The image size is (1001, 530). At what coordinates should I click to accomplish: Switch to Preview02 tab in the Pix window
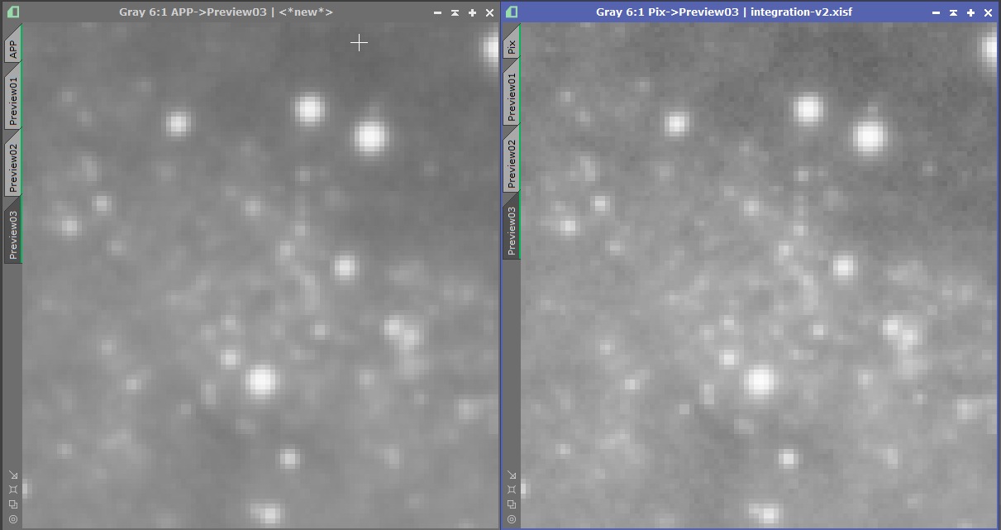(x=512, y=160)
